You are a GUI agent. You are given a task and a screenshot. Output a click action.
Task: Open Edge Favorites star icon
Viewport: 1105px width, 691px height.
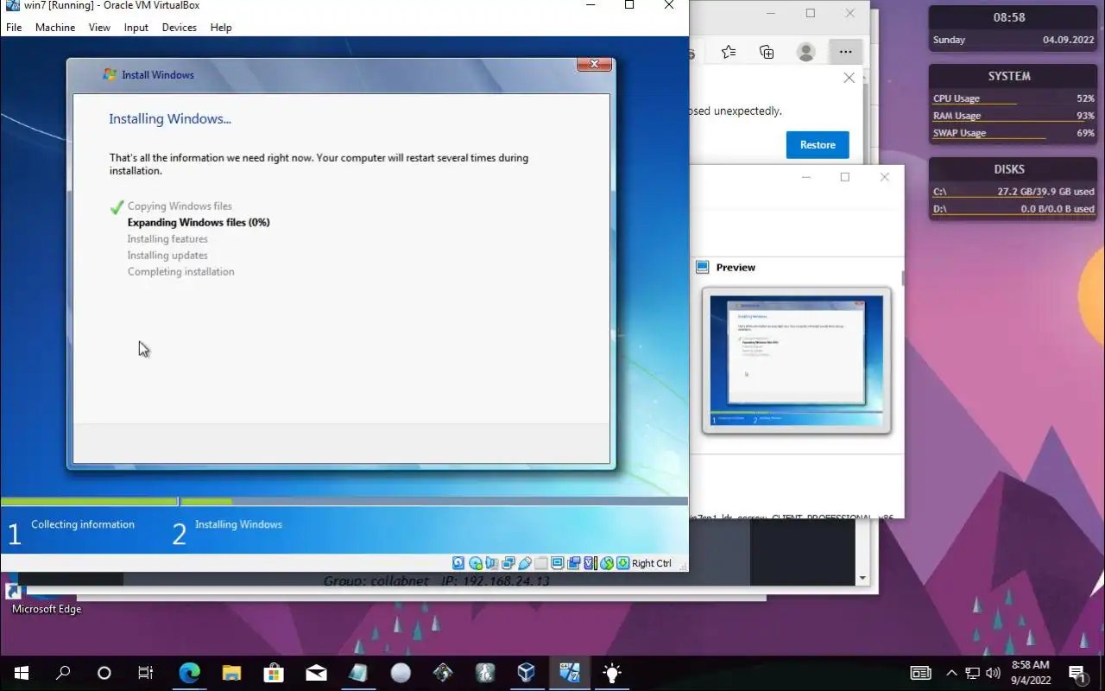click(729, 52)
